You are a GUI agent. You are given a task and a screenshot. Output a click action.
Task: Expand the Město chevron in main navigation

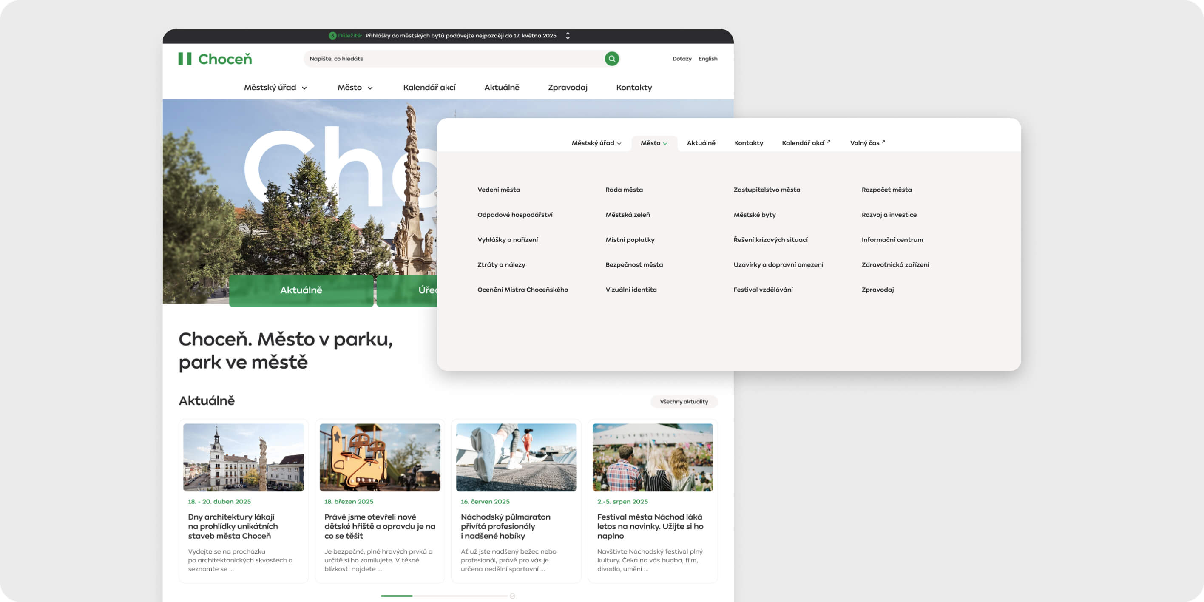point(370,88)
